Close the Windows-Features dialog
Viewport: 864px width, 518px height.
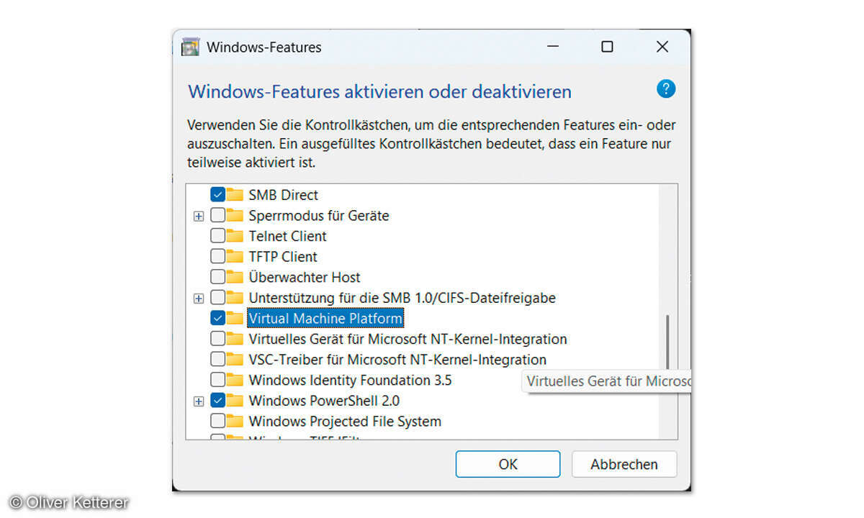[x=662, y=47]
